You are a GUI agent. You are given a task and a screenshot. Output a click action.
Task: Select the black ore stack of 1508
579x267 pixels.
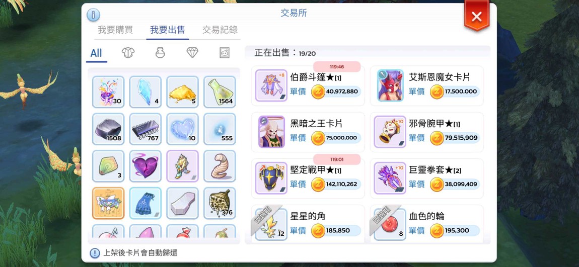108,129
